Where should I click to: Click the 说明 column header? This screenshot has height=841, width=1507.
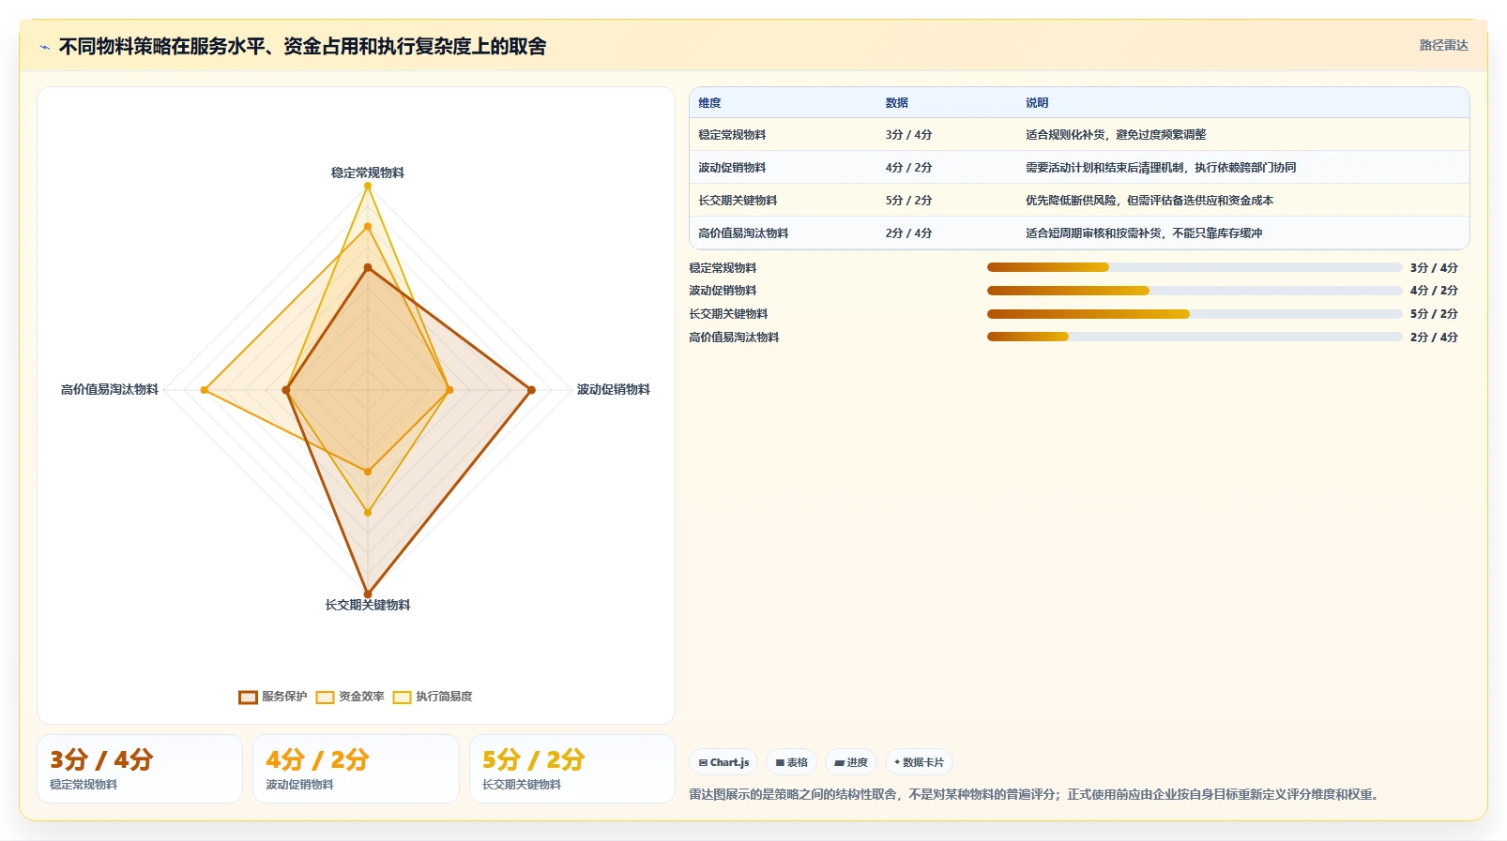(1036, 103)
